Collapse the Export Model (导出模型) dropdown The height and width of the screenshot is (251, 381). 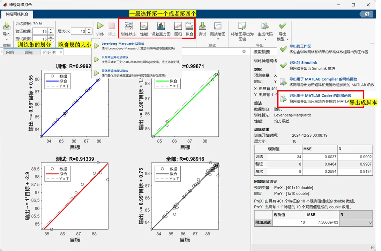click(282, 31)
